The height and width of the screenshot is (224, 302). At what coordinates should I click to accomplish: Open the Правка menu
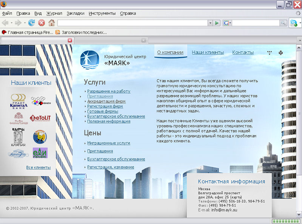click(x=23, y=13)
